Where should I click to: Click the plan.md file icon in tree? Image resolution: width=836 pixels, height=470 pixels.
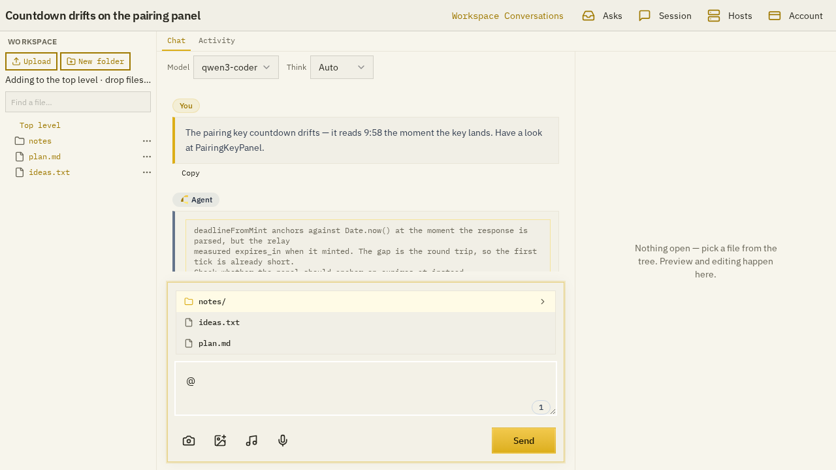pos(20,157)
